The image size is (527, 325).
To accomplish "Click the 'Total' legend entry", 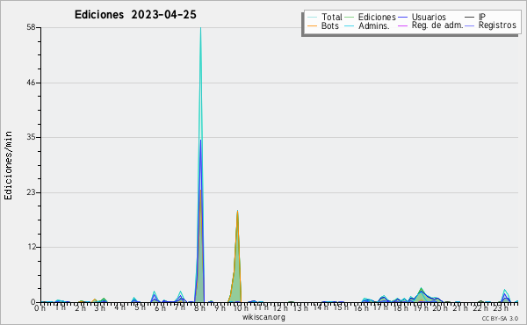I will (x=332, y=17).
